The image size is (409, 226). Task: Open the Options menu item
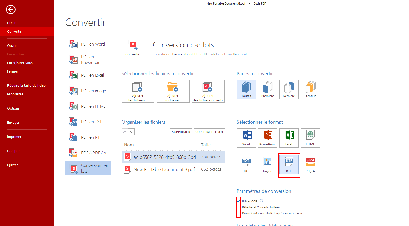coord(13,108)
